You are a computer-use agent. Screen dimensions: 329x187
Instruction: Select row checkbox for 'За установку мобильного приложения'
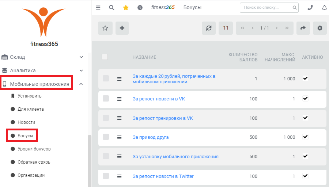pos(106,156)
